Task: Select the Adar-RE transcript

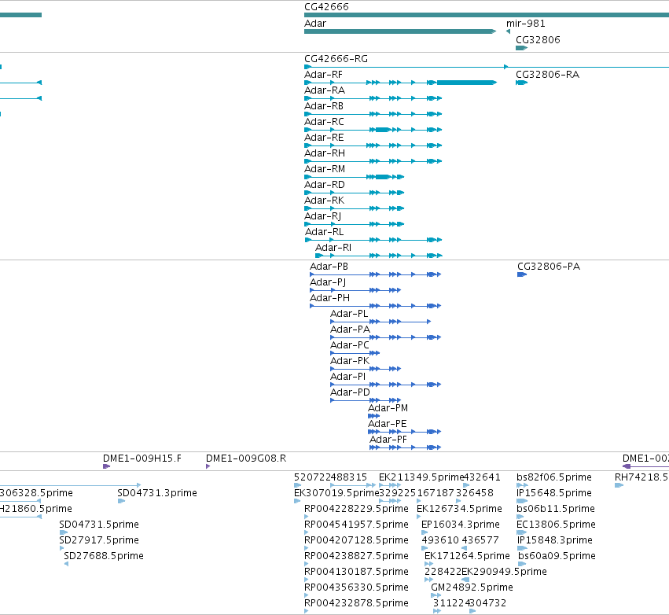Action: [373, 145]
